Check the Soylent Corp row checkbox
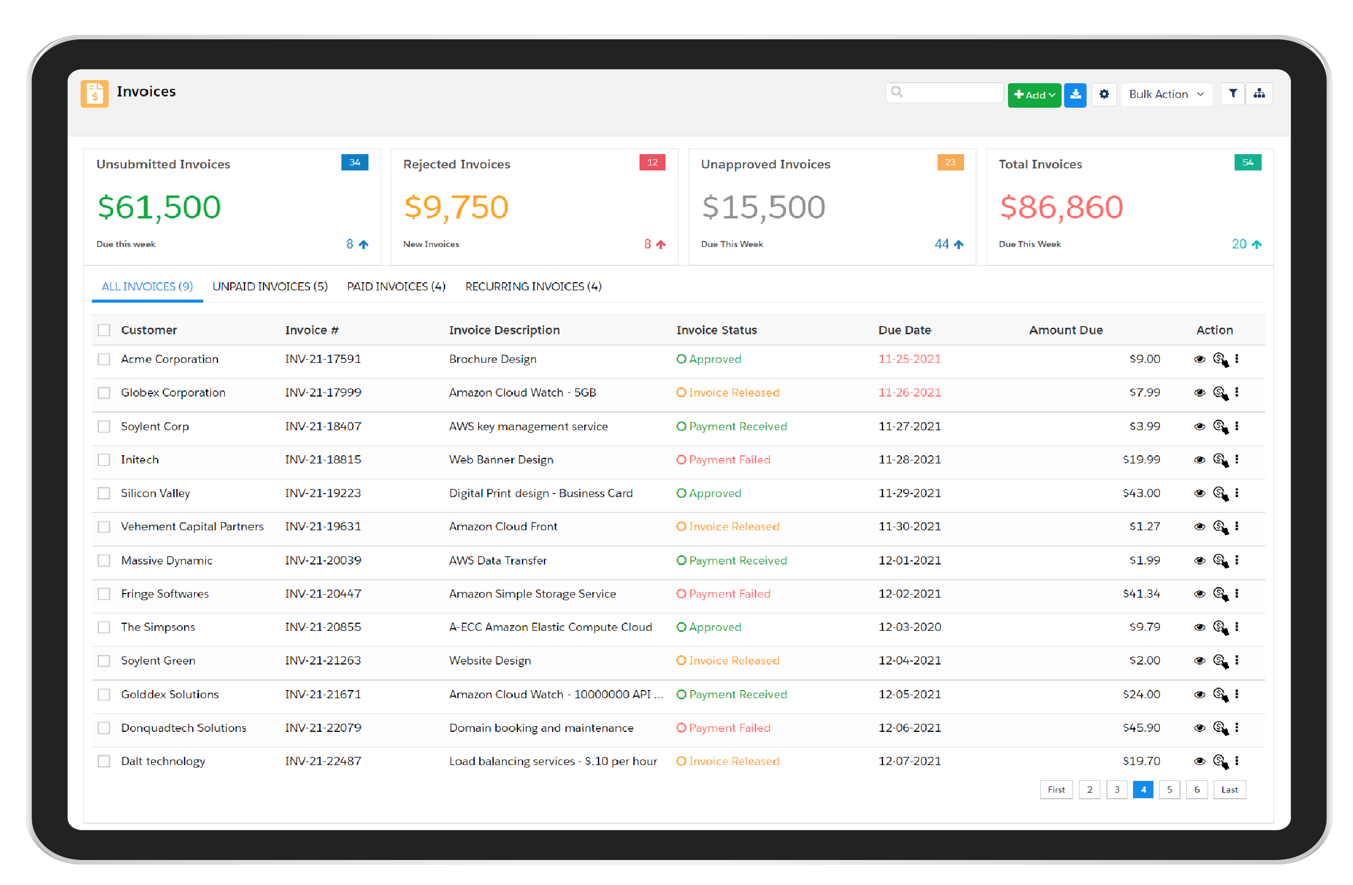 pyautogui.click(x=104, y=426)
